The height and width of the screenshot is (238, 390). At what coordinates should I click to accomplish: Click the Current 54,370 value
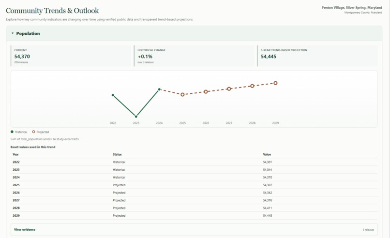[x=22, y=57]
